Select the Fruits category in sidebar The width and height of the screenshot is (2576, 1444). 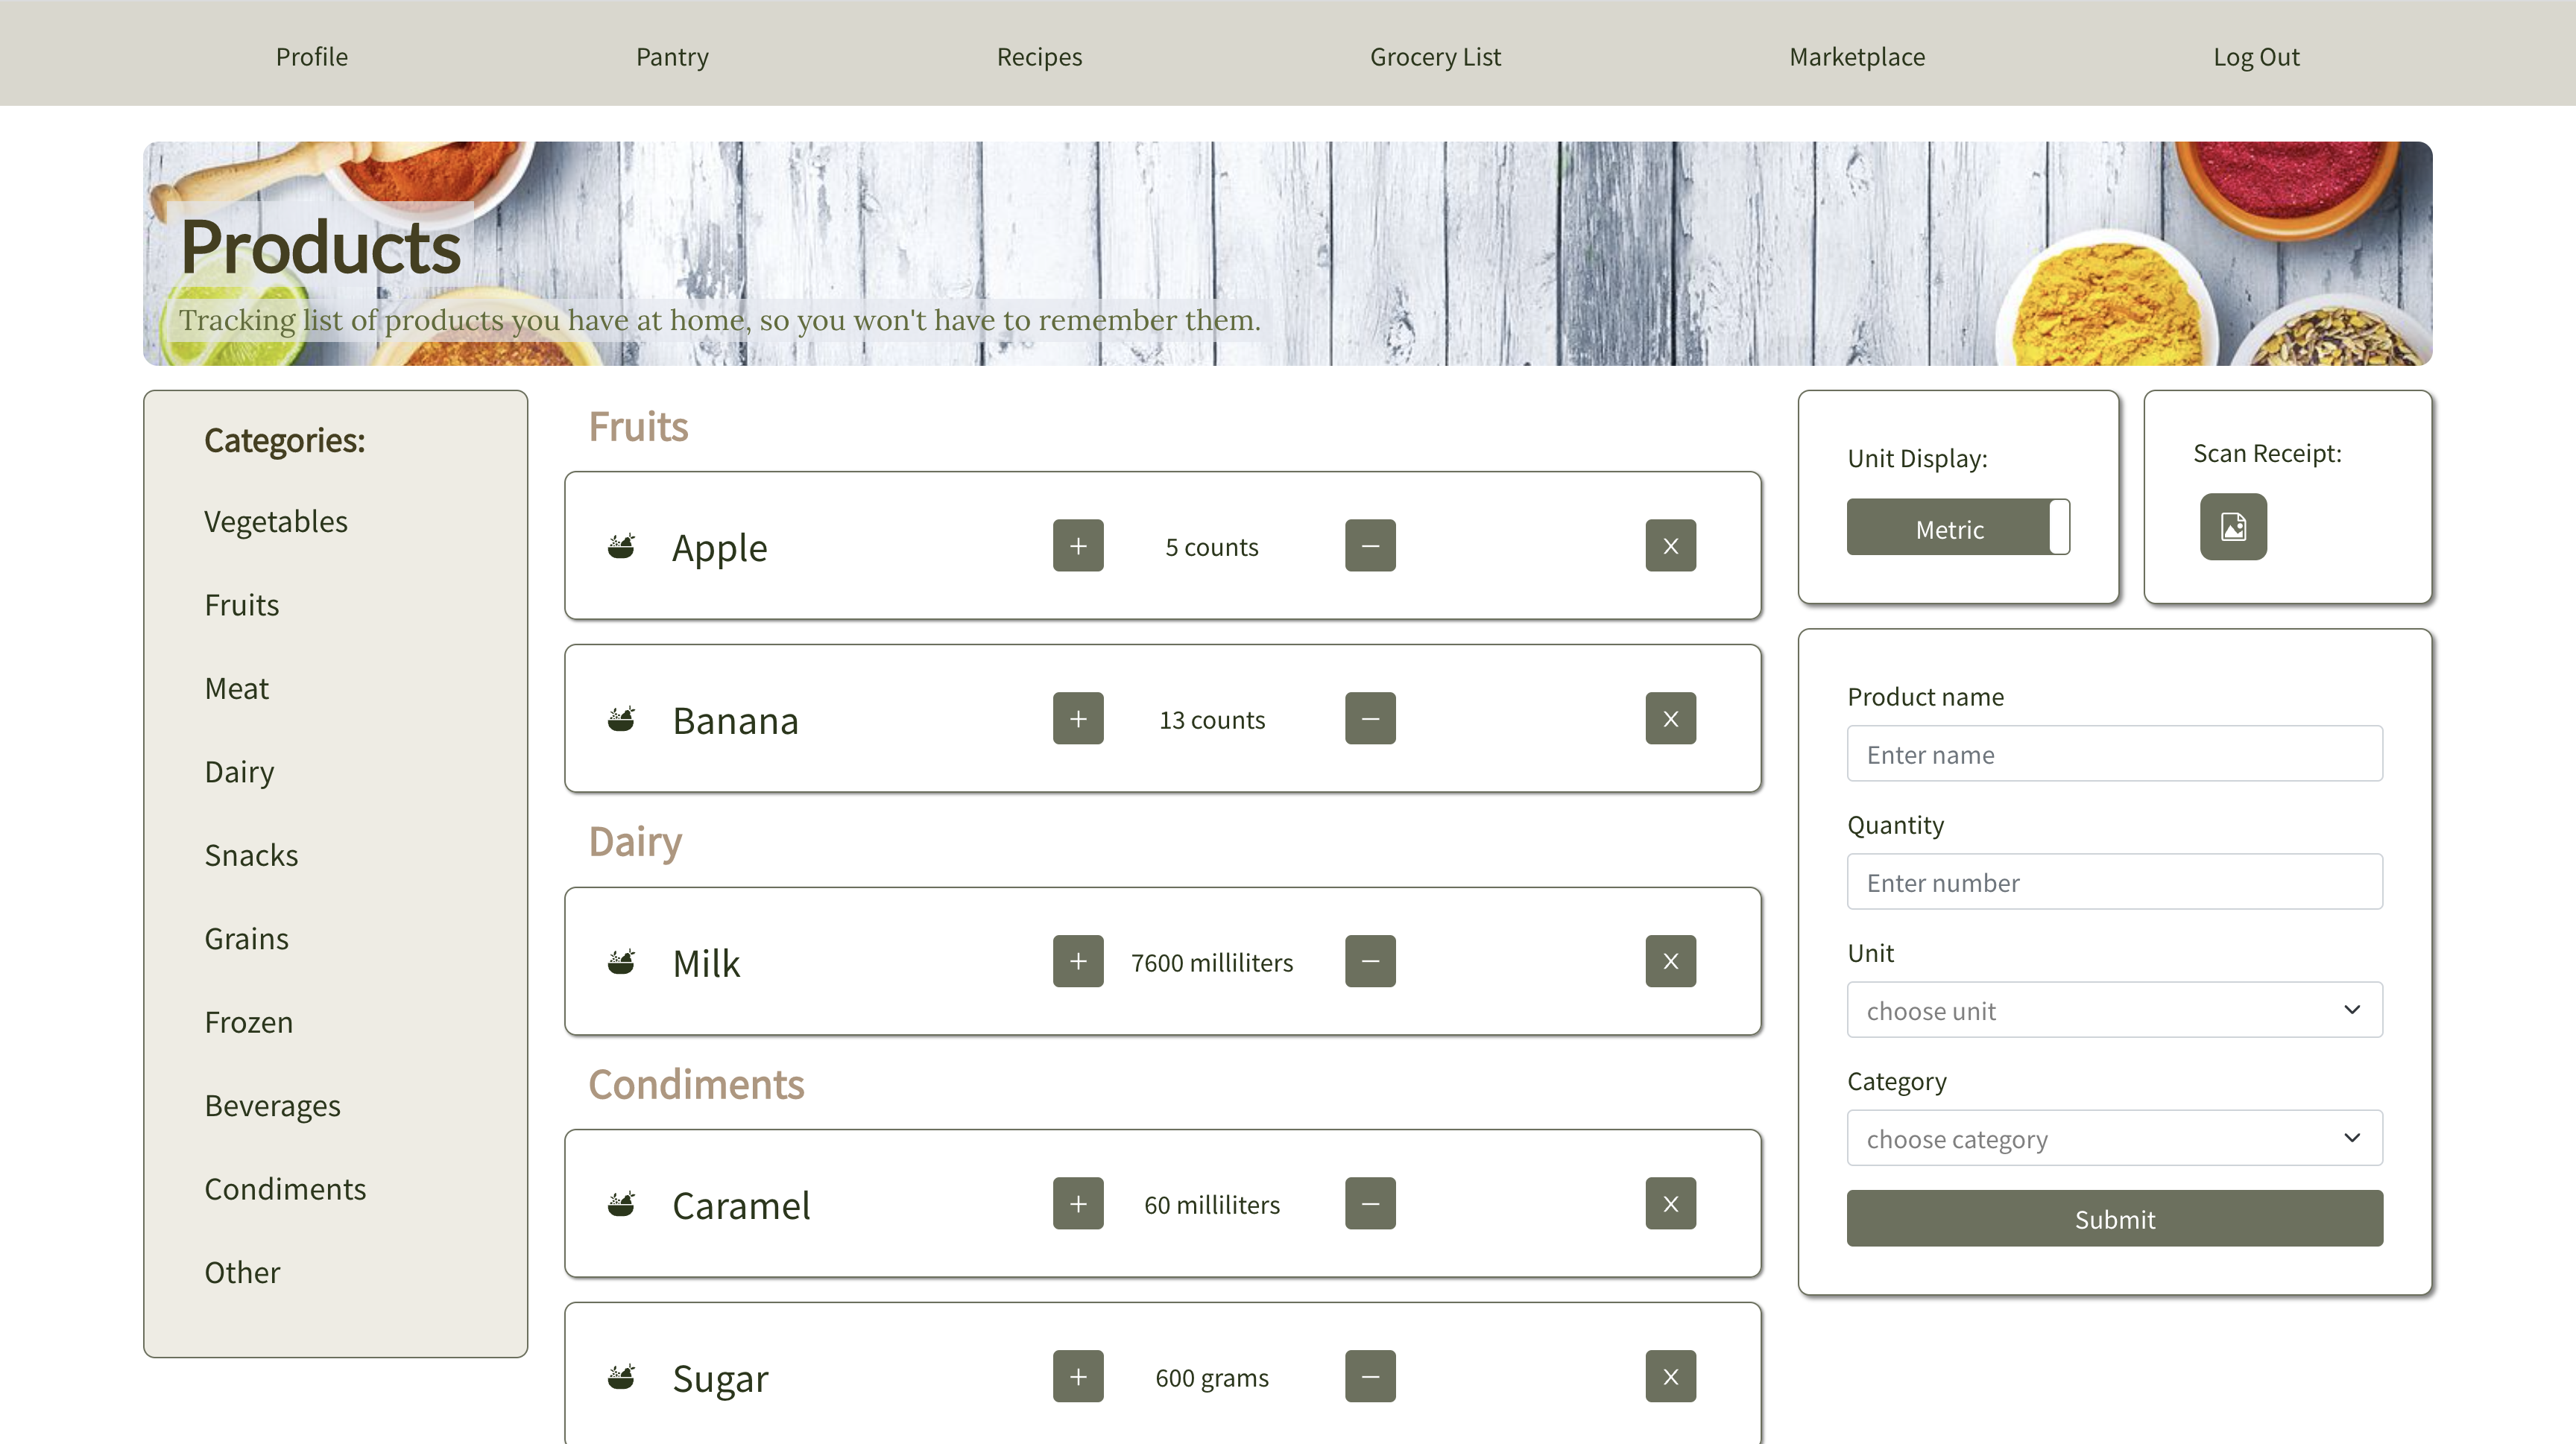coord(242,606)
